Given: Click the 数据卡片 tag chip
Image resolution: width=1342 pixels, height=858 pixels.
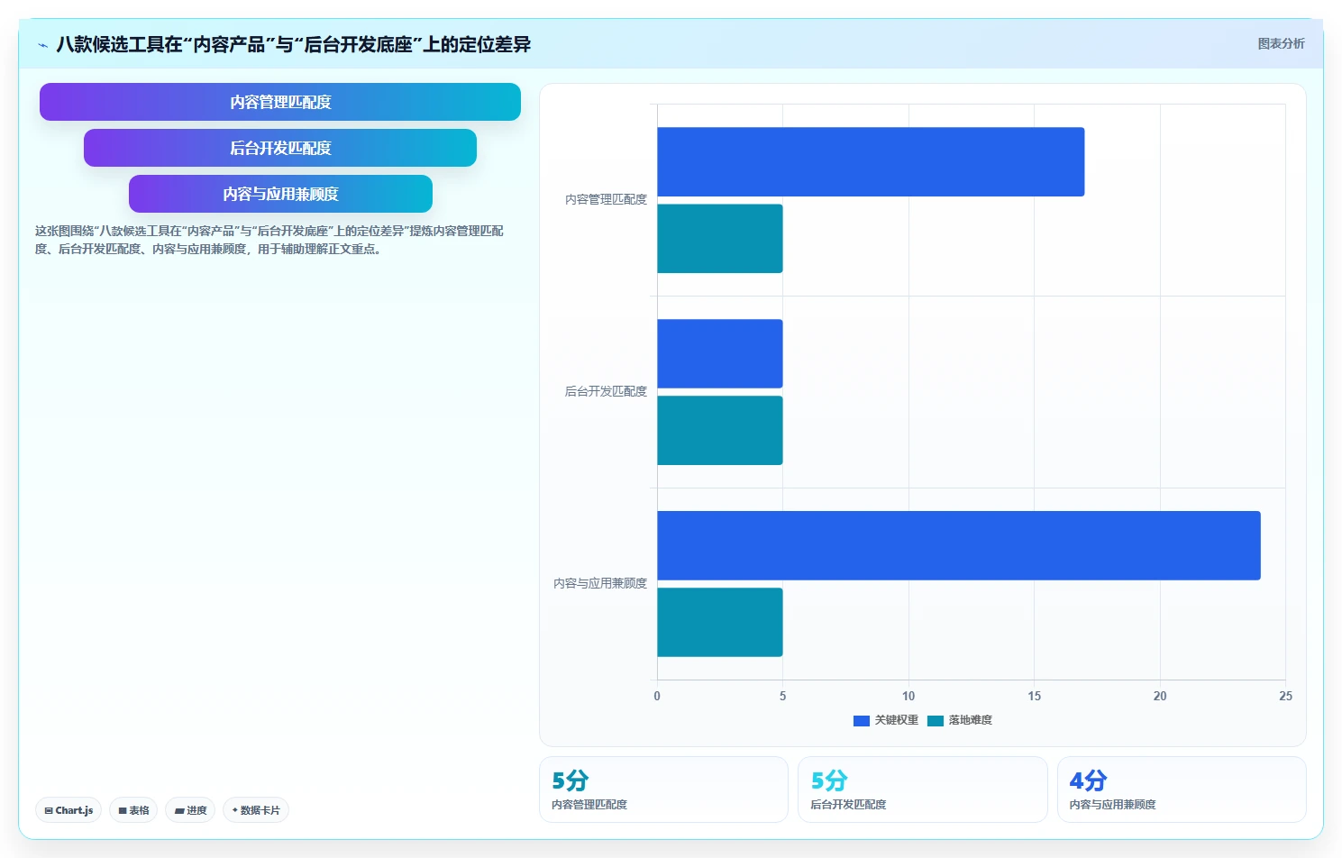Looking at the screenshot, I should click(x=256, y=810).
